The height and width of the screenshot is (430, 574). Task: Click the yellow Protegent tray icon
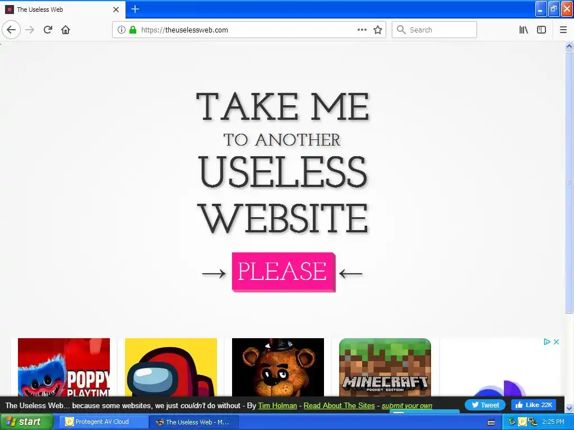pos(522,422)
